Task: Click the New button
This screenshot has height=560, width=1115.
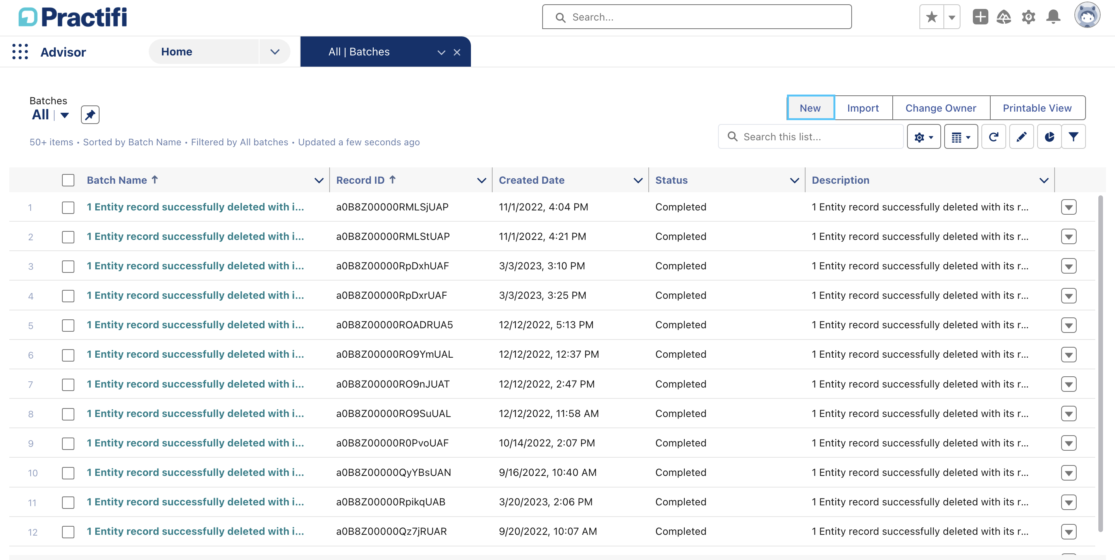Action: [810, 108]
